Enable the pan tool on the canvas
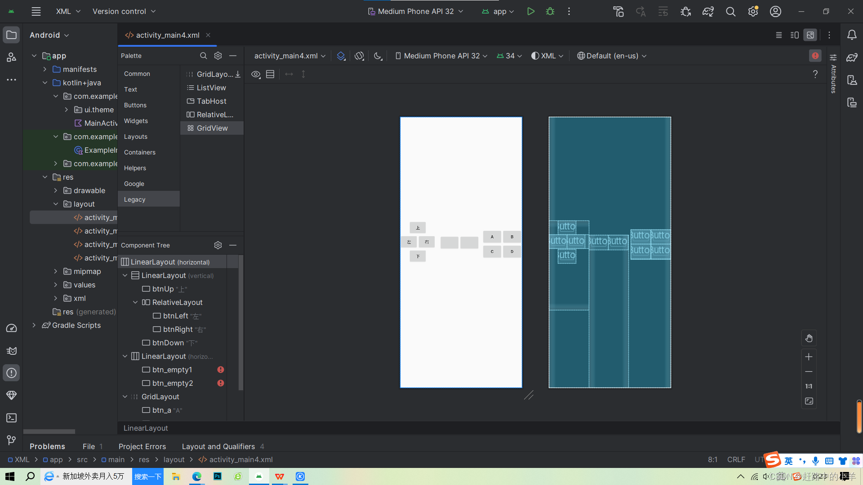863x485 pixels. [x=809, y=338]
